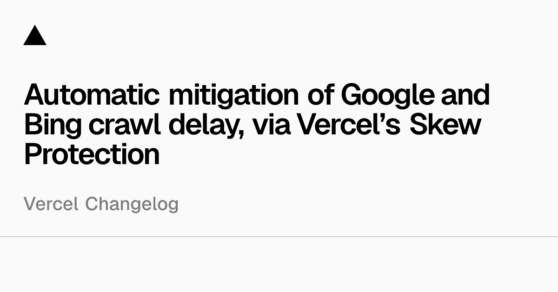The image size is (558, 292).
Task: Click the word "Protection" in the headline
Action: pyautogui.click(x=92, y=154)
